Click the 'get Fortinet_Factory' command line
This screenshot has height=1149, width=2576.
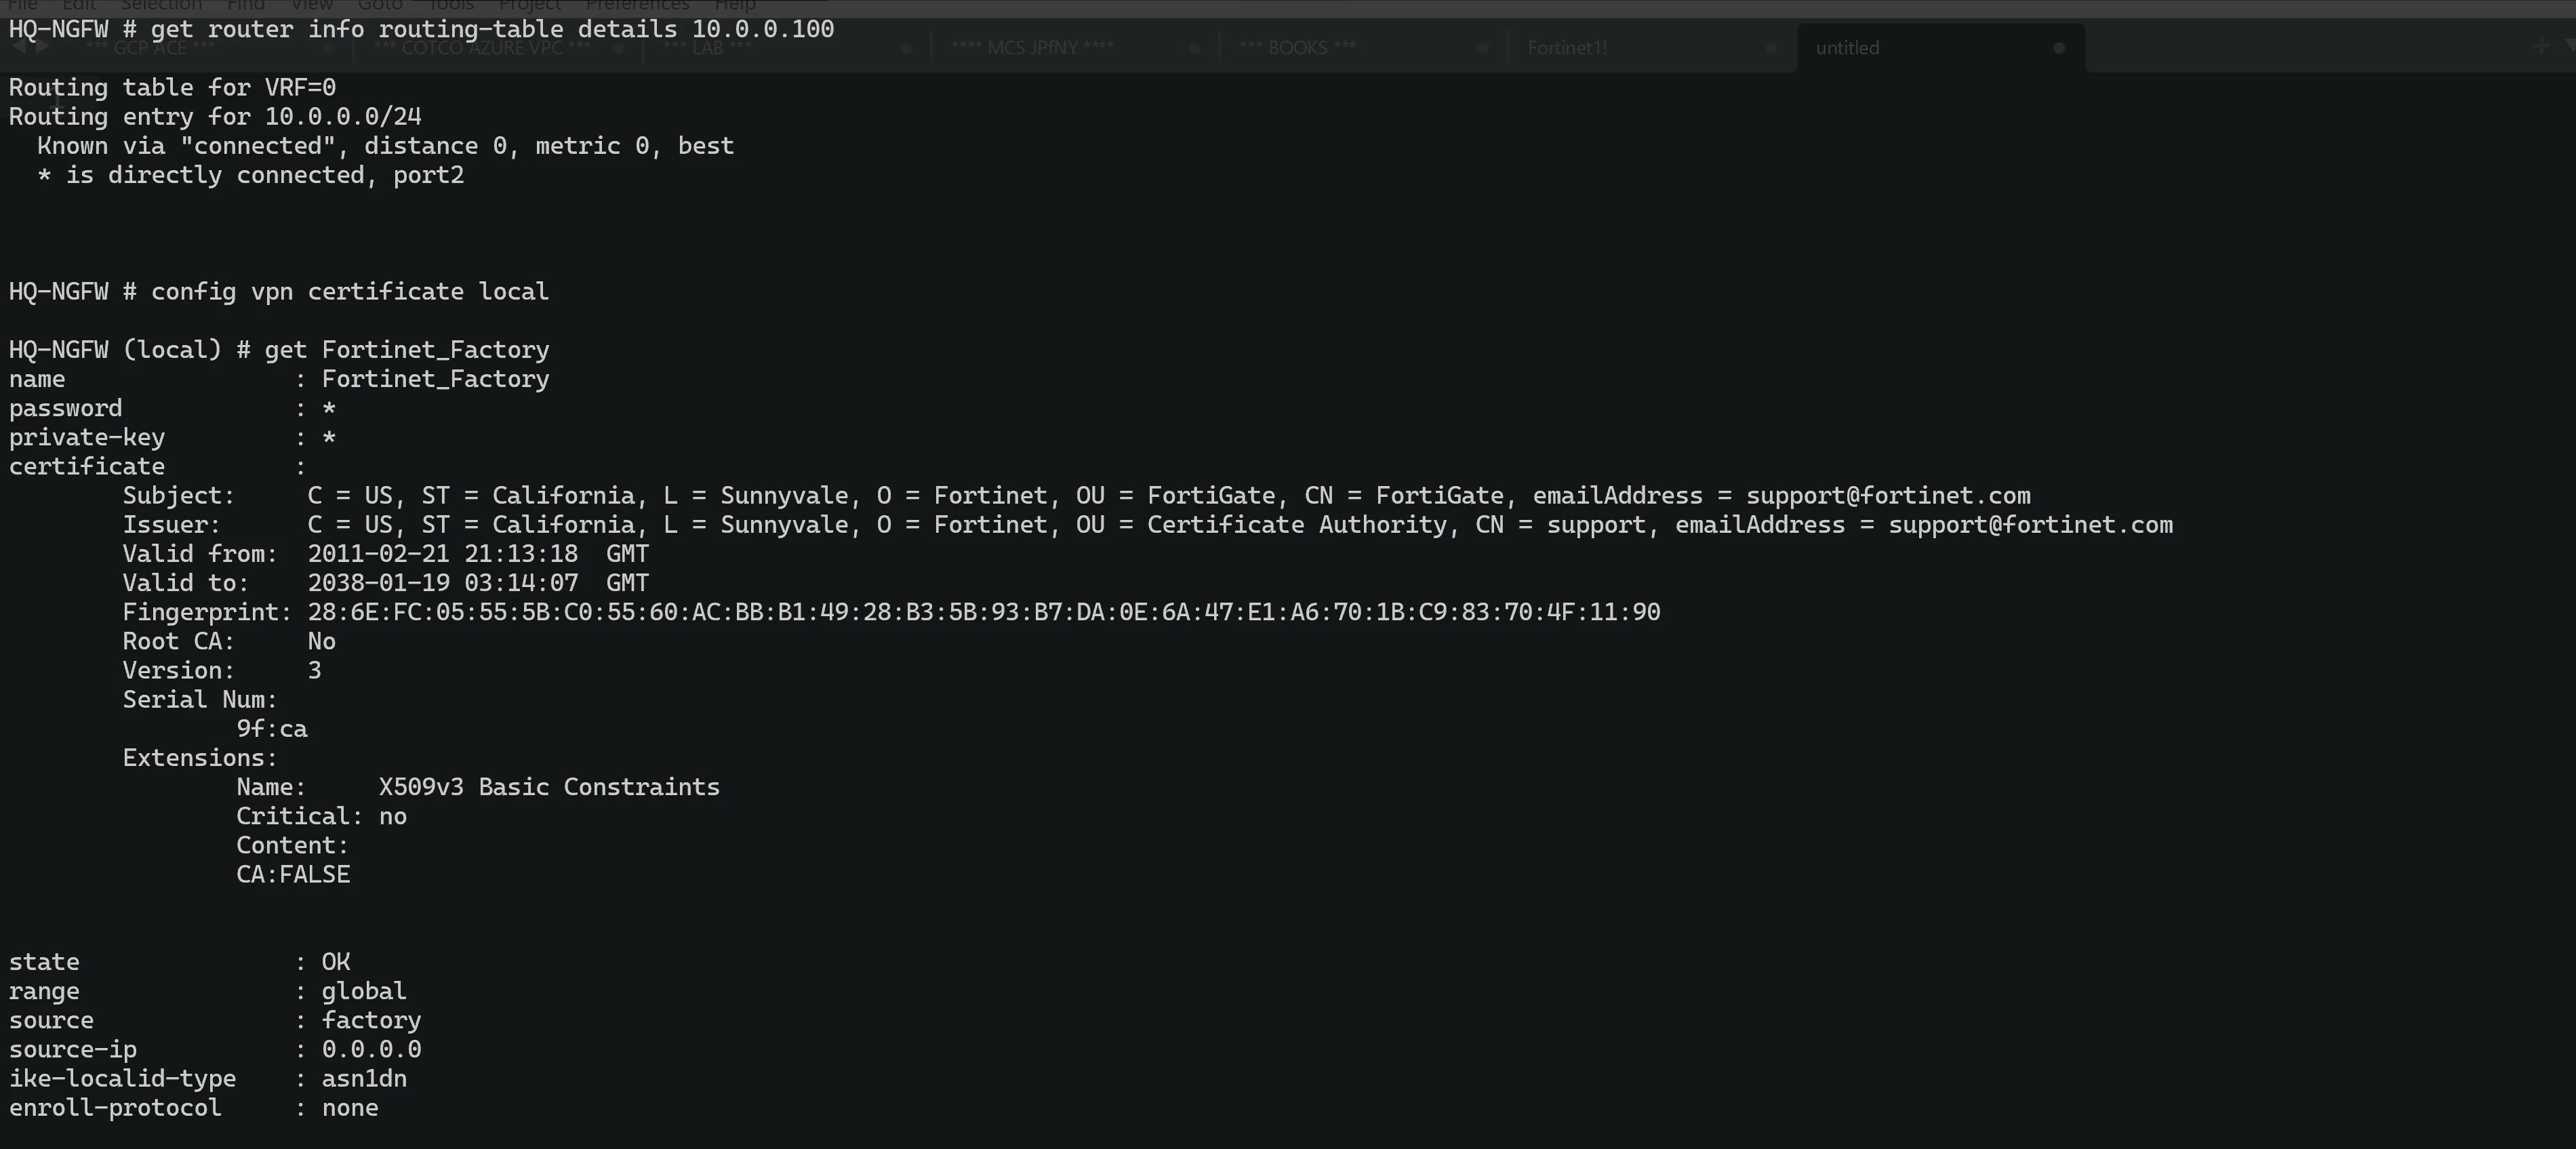(278, 350)
